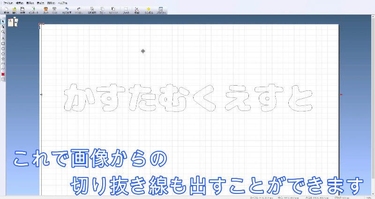Image resolution: width=375 pixels, height=199 pixels.
Task: Open the Properties (プロパティ) toolbar icon
Action: pyautogui.click(x=161, y=10)
